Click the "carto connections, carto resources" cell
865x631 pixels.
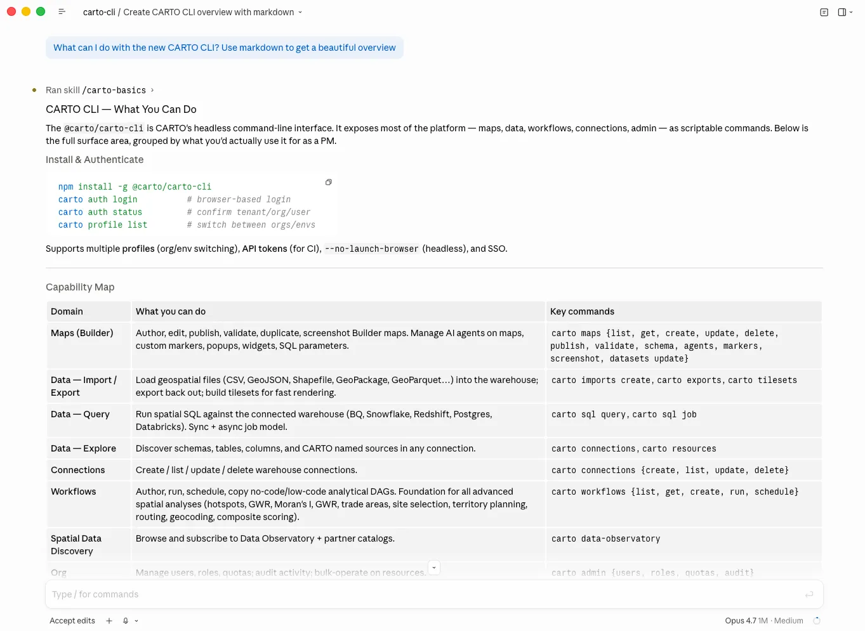pos(684,448)
